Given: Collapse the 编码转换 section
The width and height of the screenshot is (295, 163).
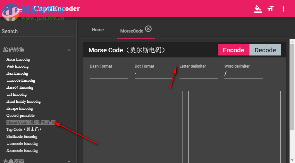Looking at the screenshot, I should 69,50.
